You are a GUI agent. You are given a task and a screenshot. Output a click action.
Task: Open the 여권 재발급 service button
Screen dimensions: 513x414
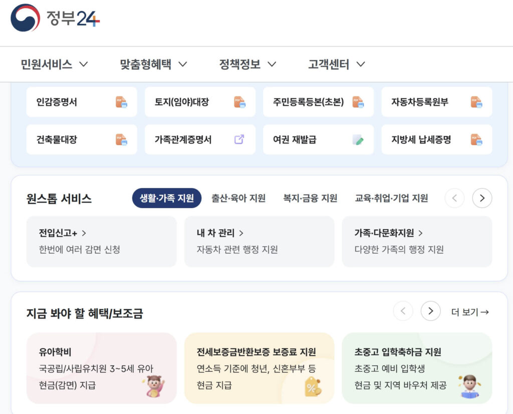click(318, 139)
